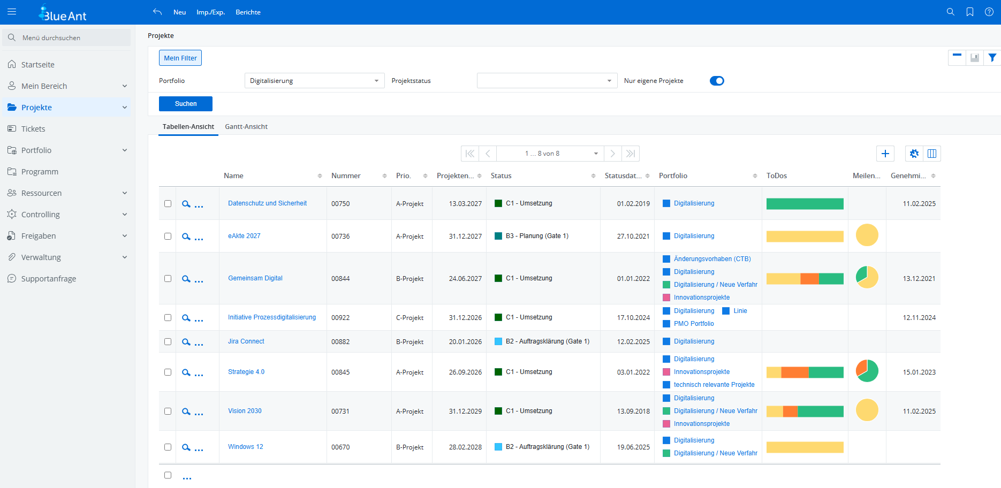Open the bookmark icon in top bar
The image size is (1001, 488).
pyautogui.click(x=969, y=12)
